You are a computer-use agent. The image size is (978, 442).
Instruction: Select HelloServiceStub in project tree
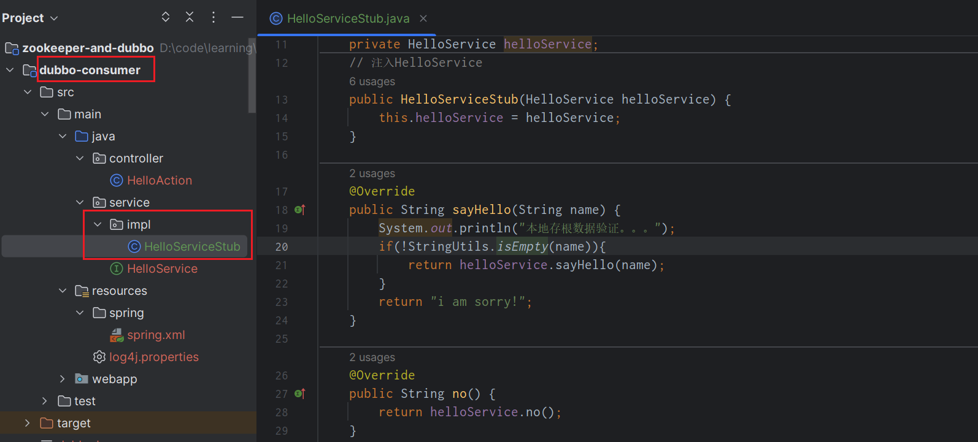tap(192, 246)
